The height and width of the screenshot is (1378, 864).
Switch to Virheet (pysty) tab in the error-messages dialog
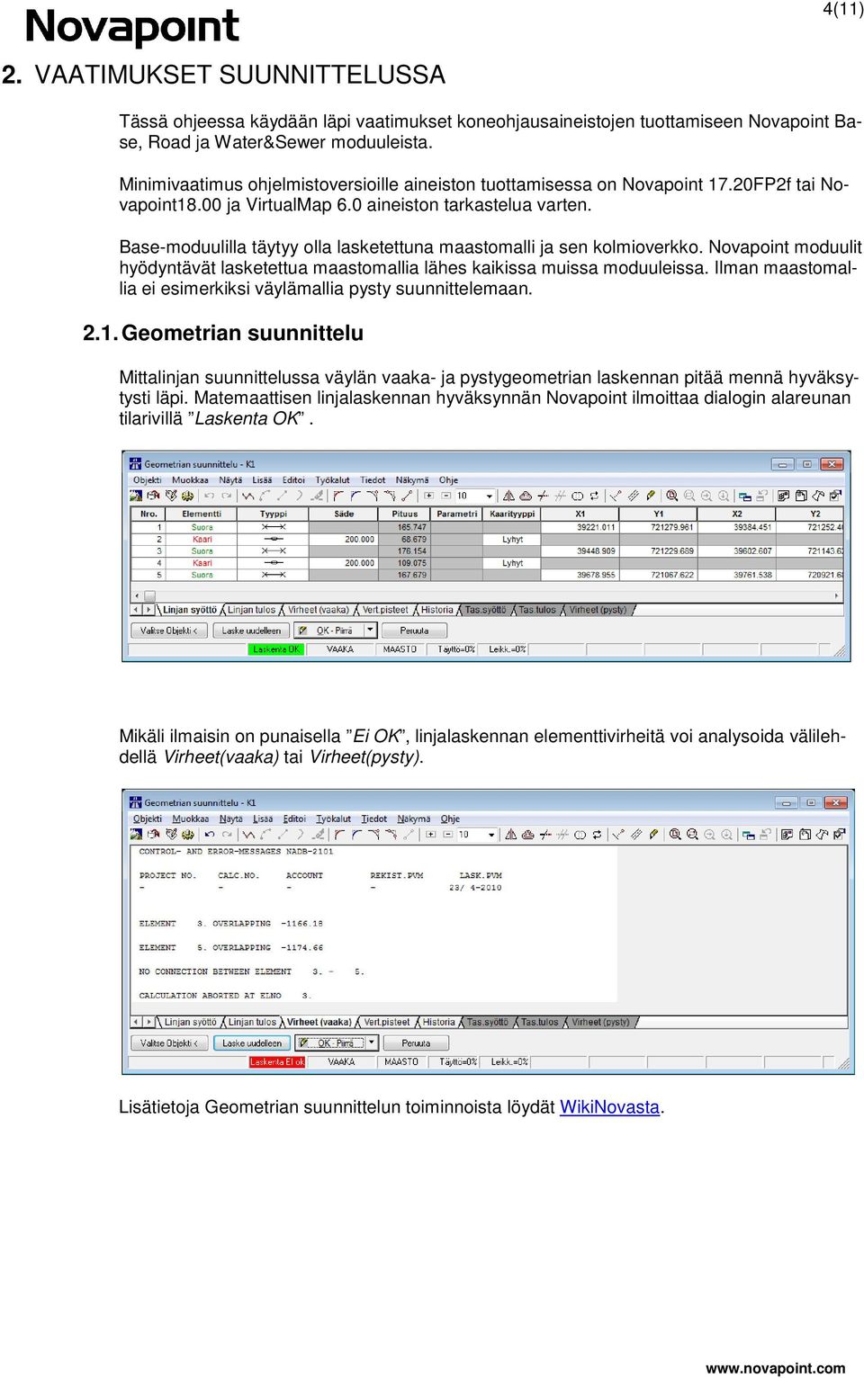(601, 1022)
